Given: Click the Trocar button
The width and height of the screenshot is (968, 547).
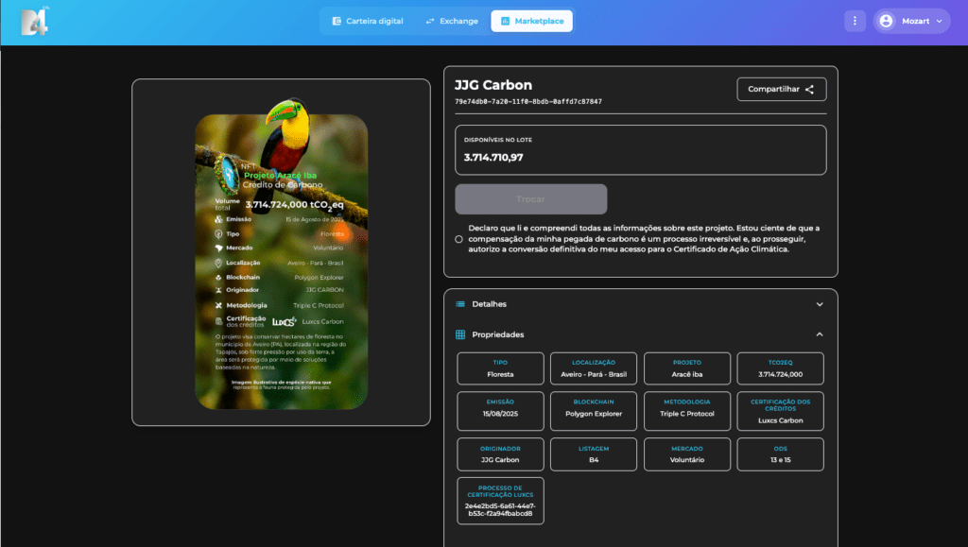Looking at the screenshot, I should (x=531, y=199).
